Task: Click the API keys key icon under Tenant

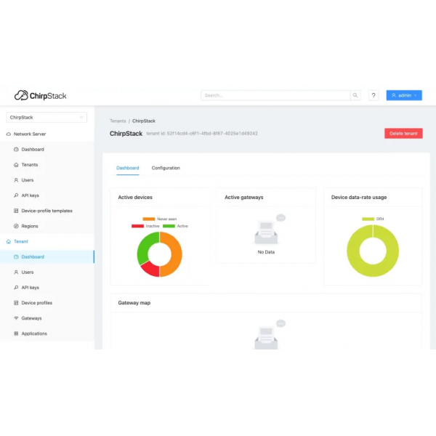Action: [16, 288]
